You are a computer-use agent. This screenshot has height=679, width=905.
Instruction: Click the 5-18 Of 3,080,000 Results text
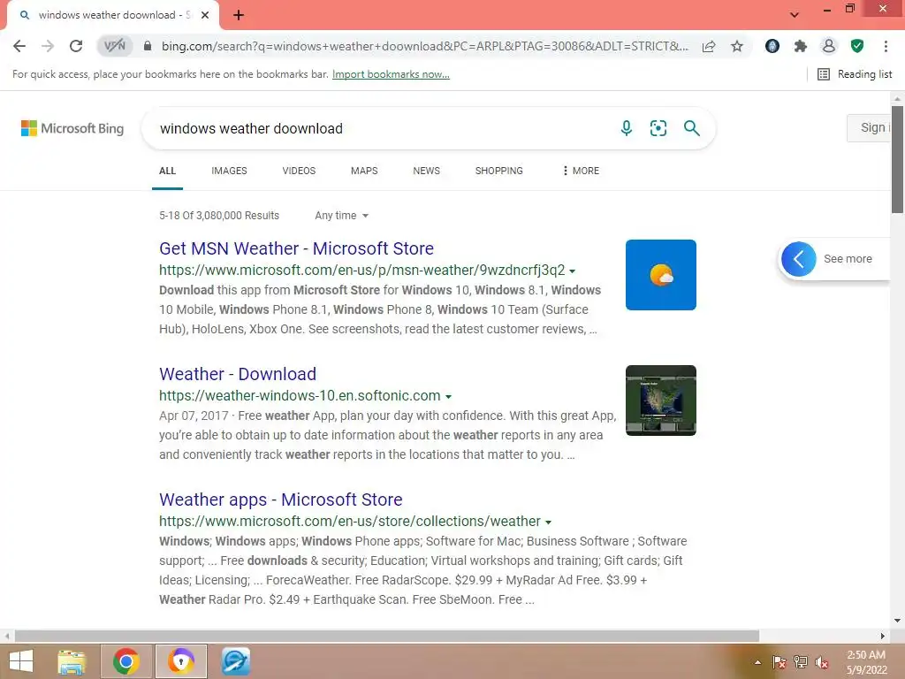coord(219,216)
